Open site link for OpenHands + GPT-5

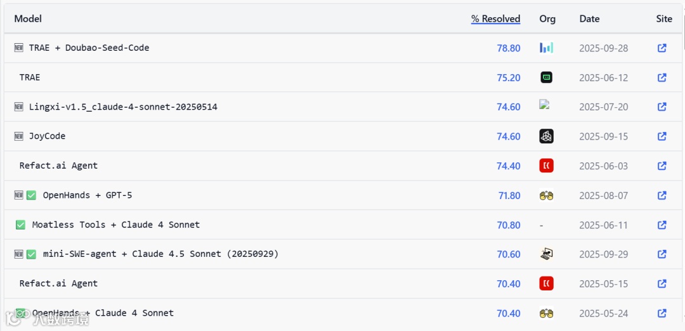click(662, 195)
